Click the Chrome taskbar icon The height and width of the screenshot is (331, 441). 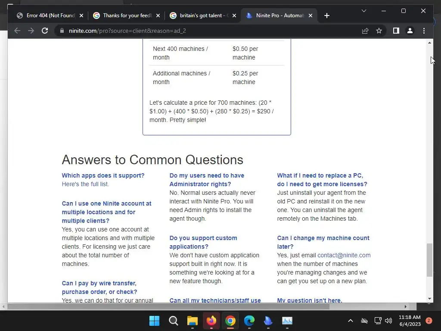[x=230, y=321]
